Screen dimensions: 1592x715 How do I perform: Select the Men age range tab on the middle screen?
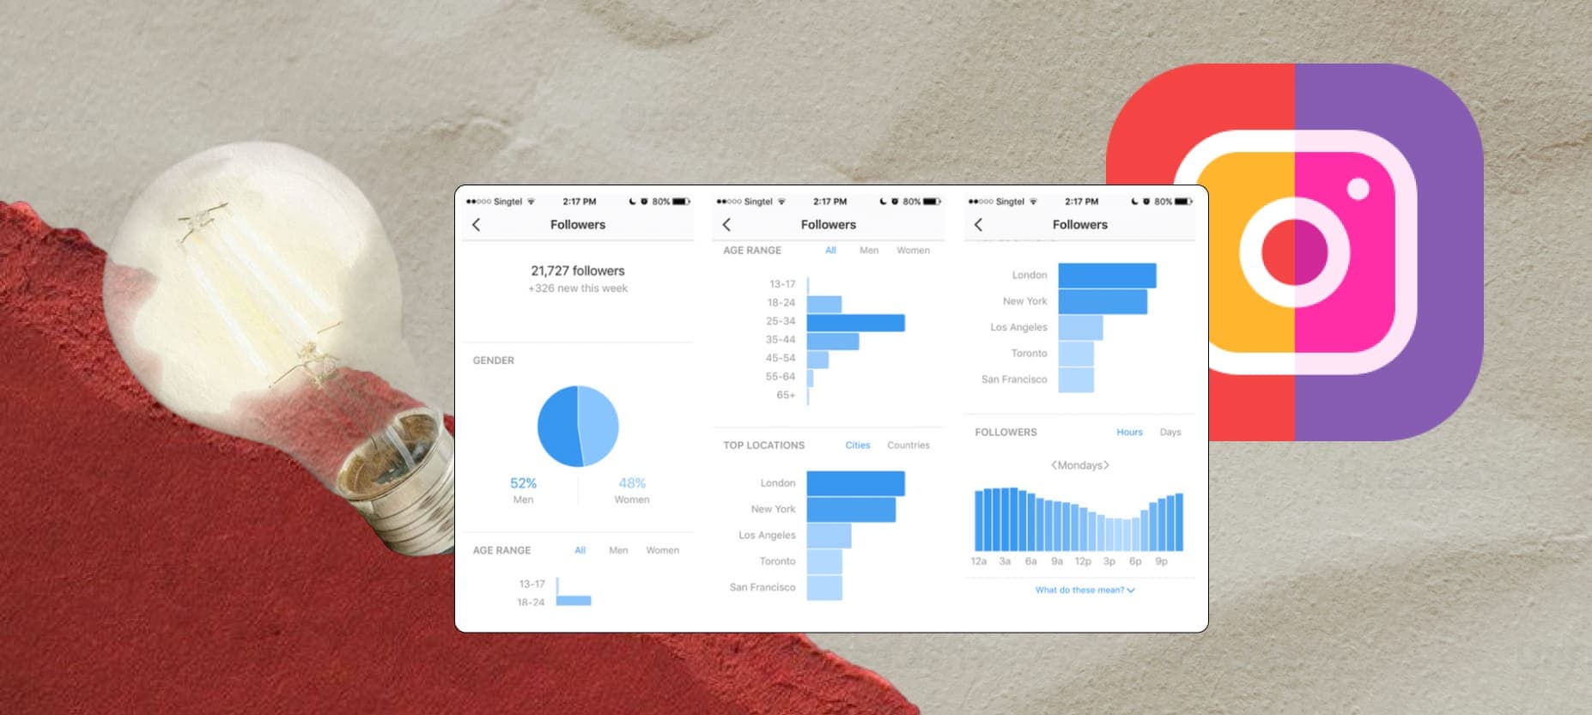point(869,251)
